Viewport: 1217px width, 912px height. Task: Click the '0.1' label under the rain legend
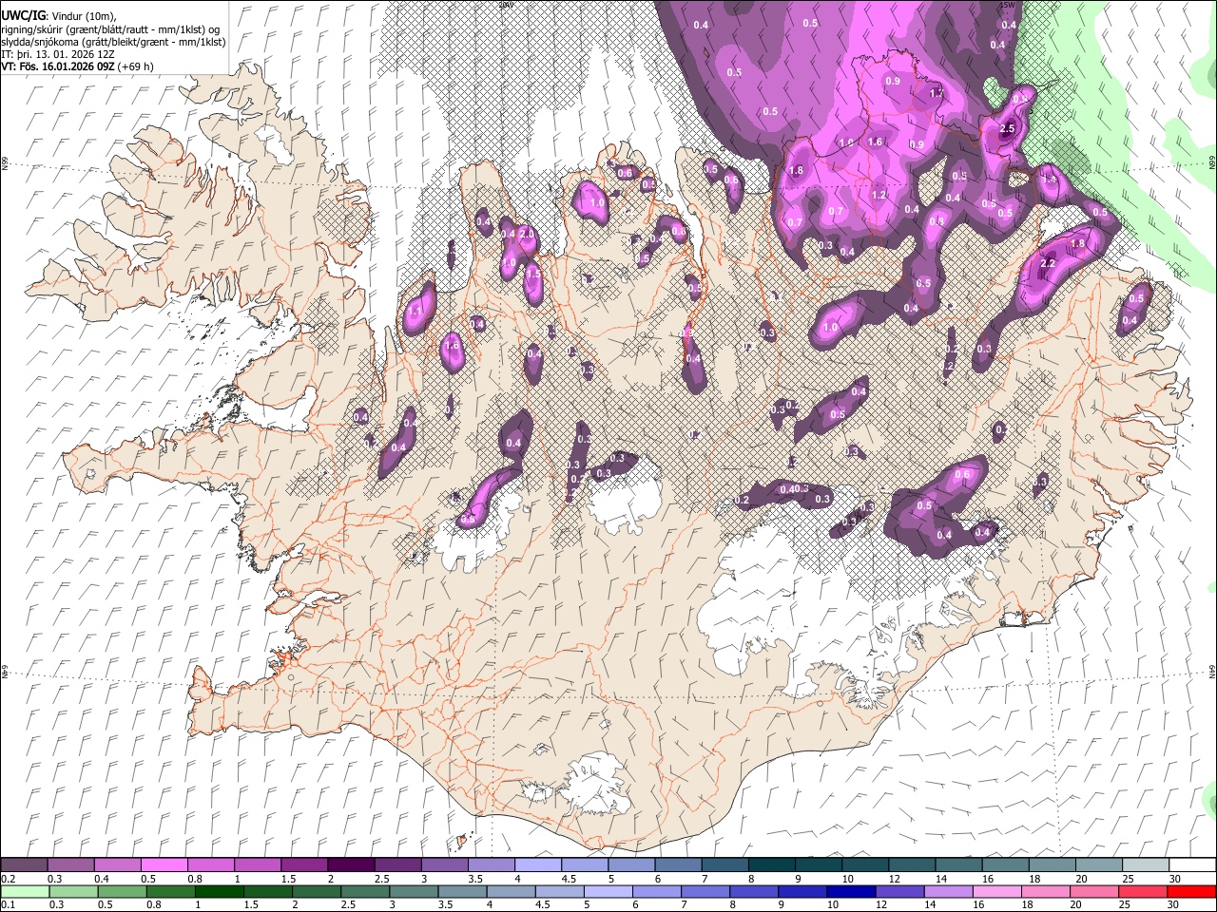click(7, 905)
